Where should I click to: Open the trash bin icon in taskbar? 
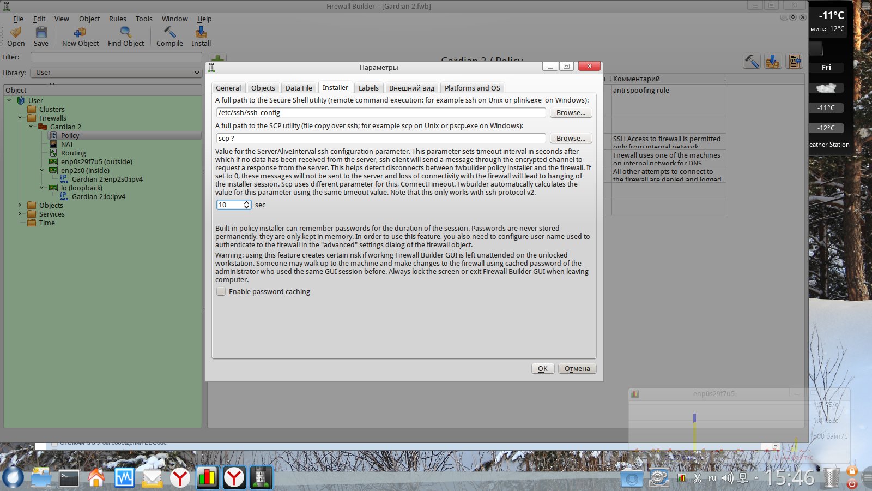tap(831, 477)
